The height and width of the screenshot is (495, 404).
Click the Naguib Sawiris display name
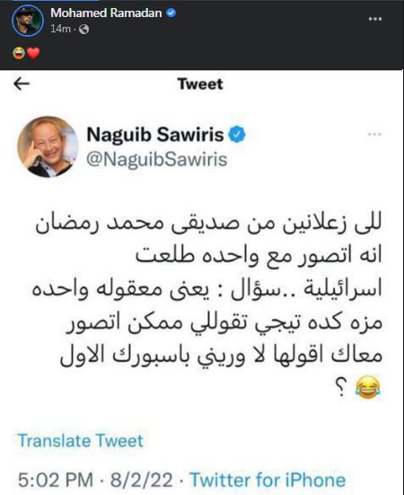[155, 135]
